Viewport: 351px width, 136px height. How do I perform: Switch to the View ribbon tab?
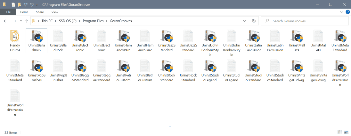coord(55,12)
